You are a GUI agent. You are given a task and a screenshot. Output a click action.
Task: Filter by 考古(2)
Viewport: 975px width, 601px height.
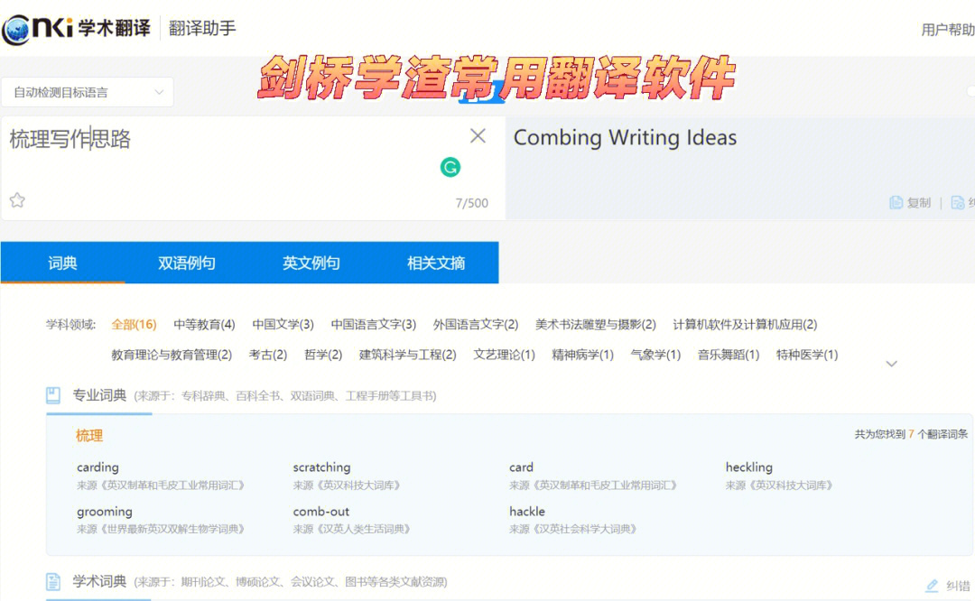tap(268, 355)
